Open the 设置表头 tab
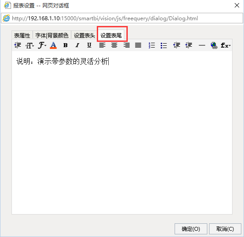244x237 pixels. click(84, 35)
